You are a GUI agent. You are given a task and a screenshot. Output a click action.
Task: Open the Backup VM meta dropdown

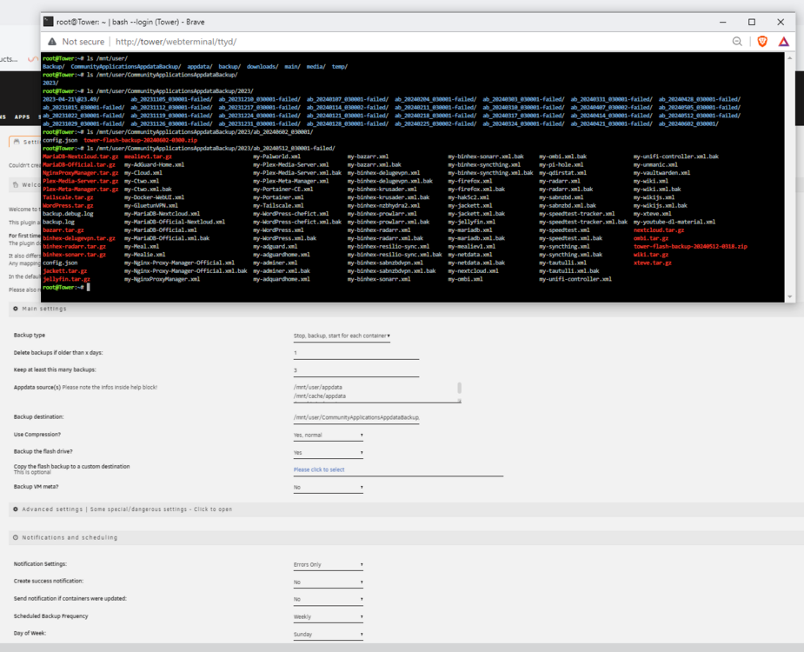(329, 488)
